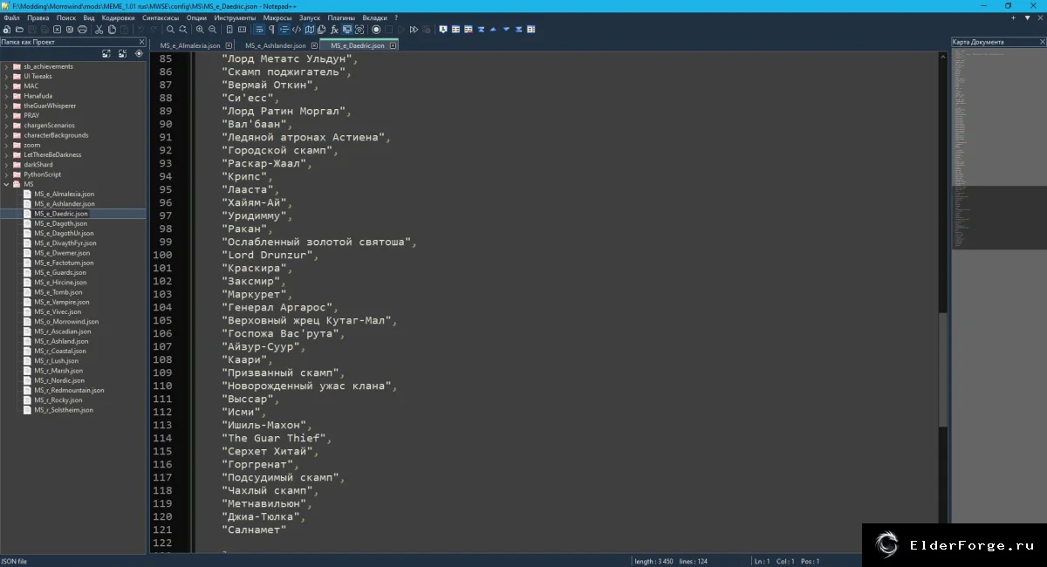Close the MS_e_Ashlander.json tab

click(x=313, y=45)
